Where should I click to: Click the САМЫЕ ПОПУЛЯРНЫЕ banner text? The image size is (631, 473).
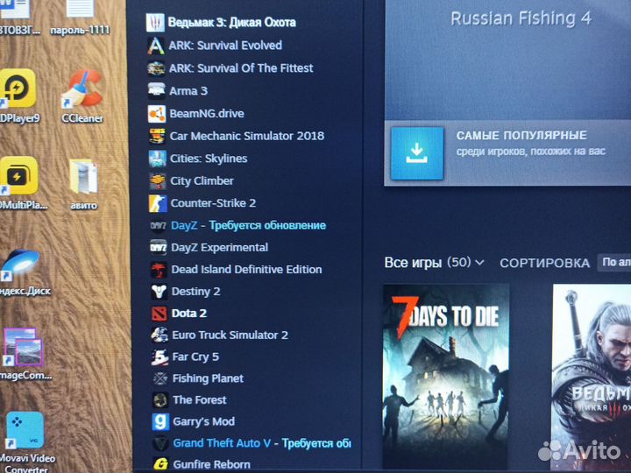point(521,136)
